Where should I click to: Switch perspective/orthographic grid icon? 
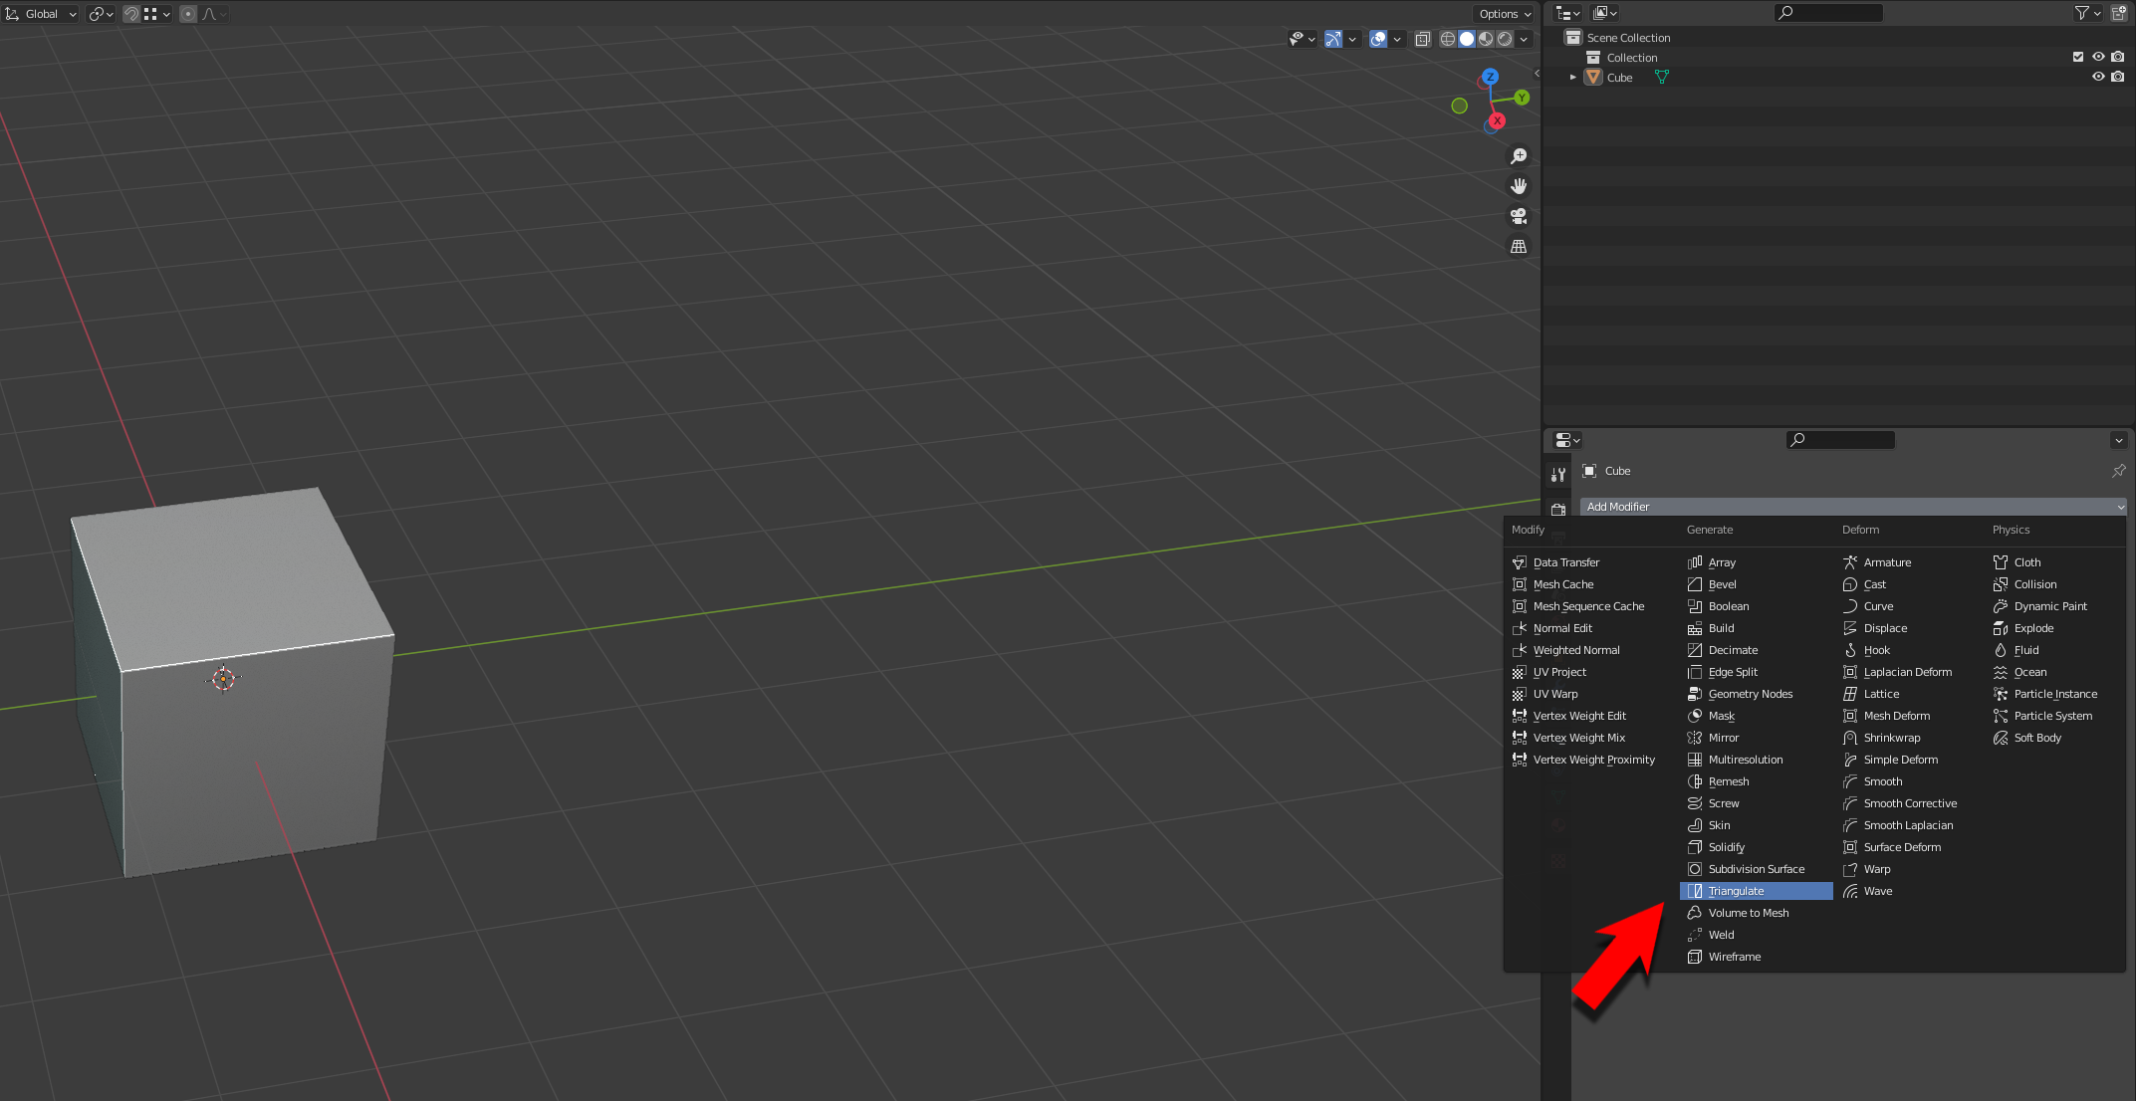coord(1519,246)
